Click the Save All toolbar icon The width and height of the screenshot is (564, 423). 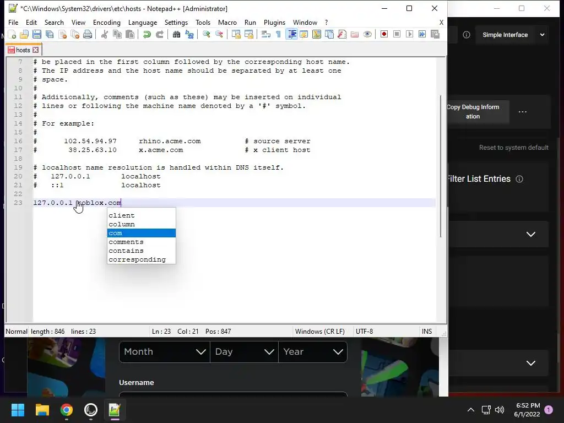click(50, 35)
